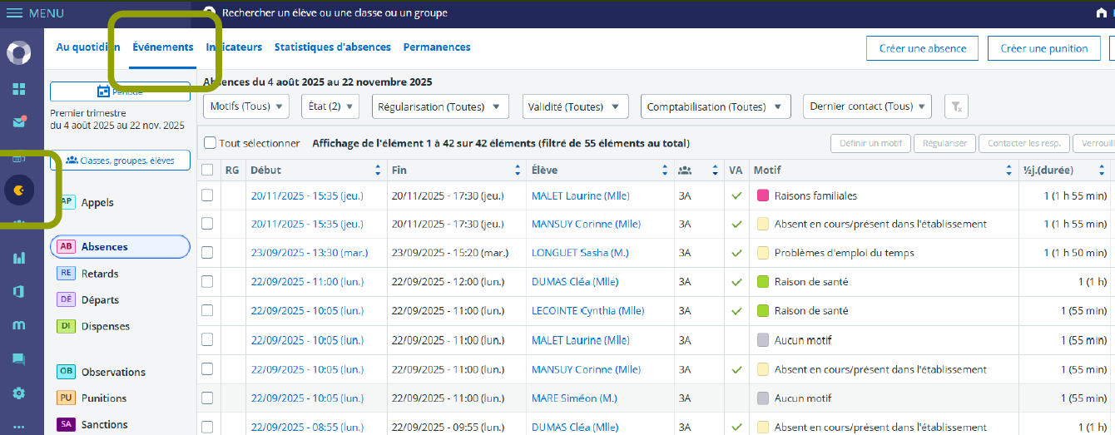Open the mail envelope icon with notification
This screenshot has height=435, width=1115.
pos(18,122)
